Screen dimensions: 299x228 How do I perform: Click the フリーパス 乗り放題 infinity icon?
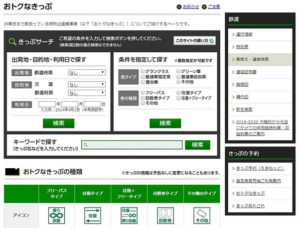(x=56, y=216)
